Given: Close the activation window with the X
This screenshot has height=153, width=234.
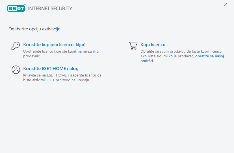Looking at the screenshot, I should tap(225, 5).
